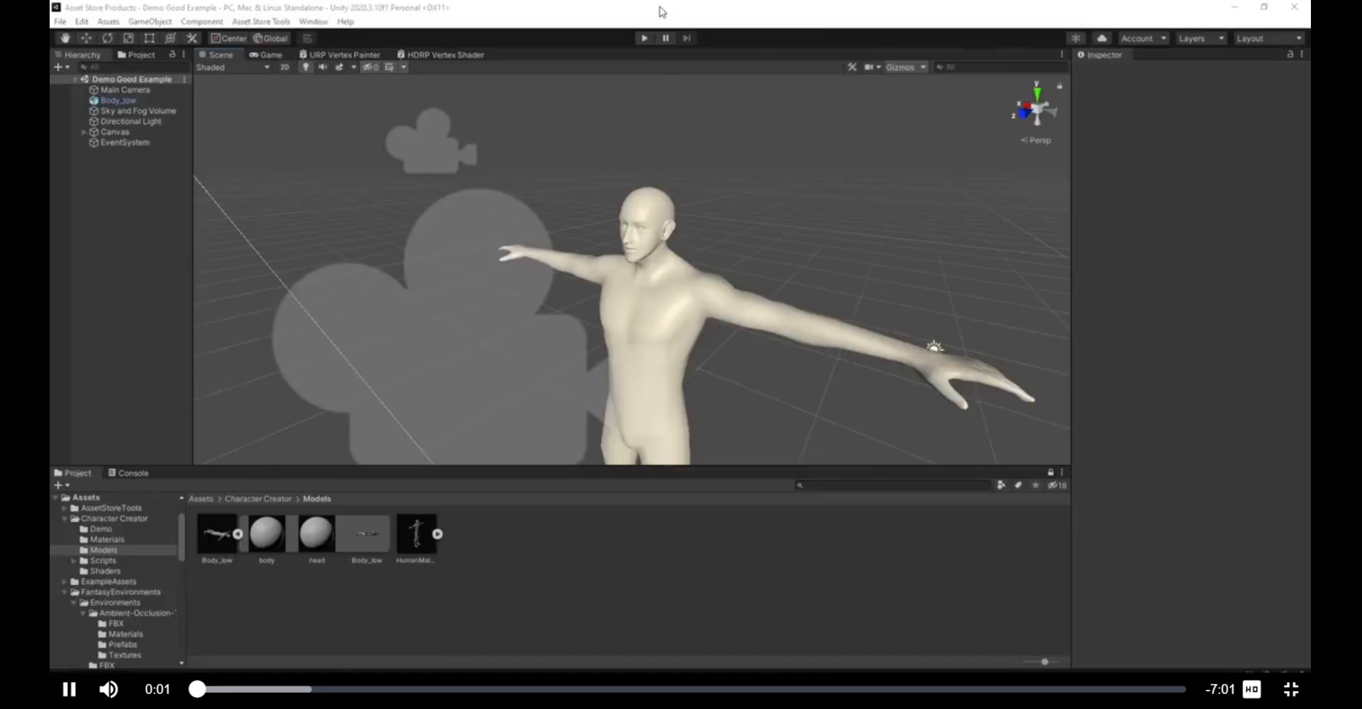Select Directional Light in Hierarchy

pos(125,121)
